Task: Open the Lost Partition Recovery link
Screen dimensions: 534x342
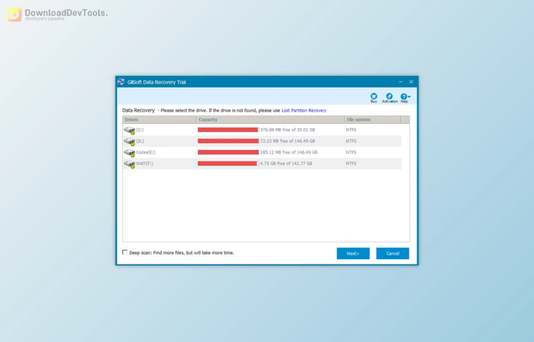Action: [x=304, y=110]
